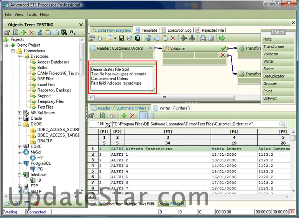Image resolution: width=299 pixels, height=218 pixels.
Task: Open Import from Multiple Text Files tab
Action: [x=123, y=204]
